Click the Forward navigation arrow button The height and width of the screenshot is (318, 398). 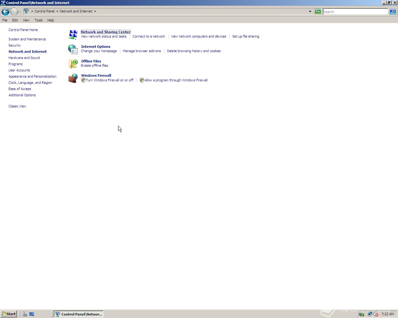pyautogui.click(x=14, y=12)
